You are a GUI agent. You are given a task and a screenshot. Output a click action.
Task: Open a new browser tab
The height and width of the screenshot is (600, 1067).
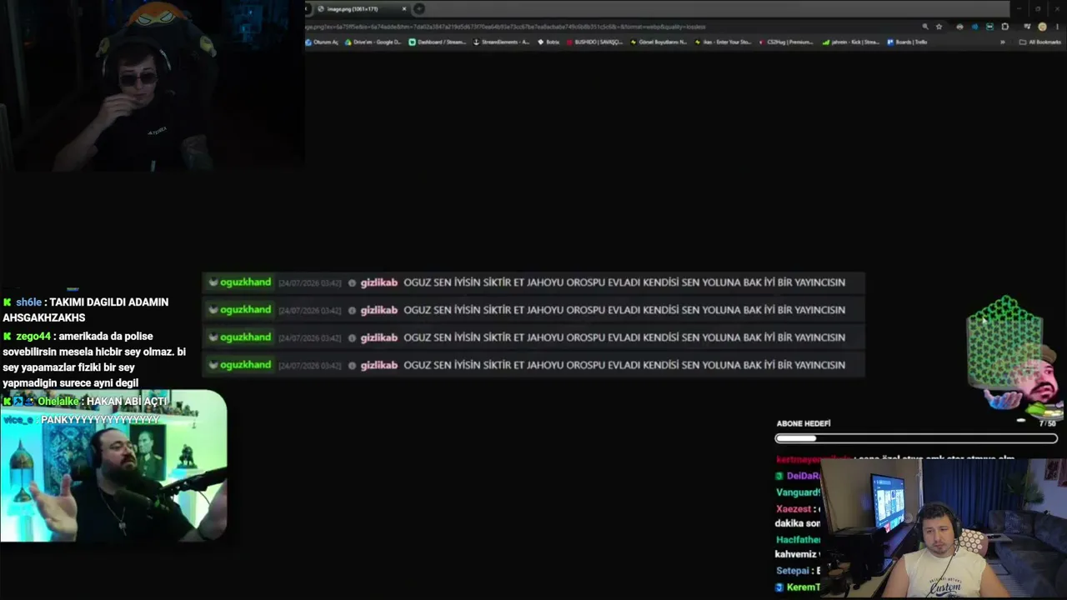(419, 9)
